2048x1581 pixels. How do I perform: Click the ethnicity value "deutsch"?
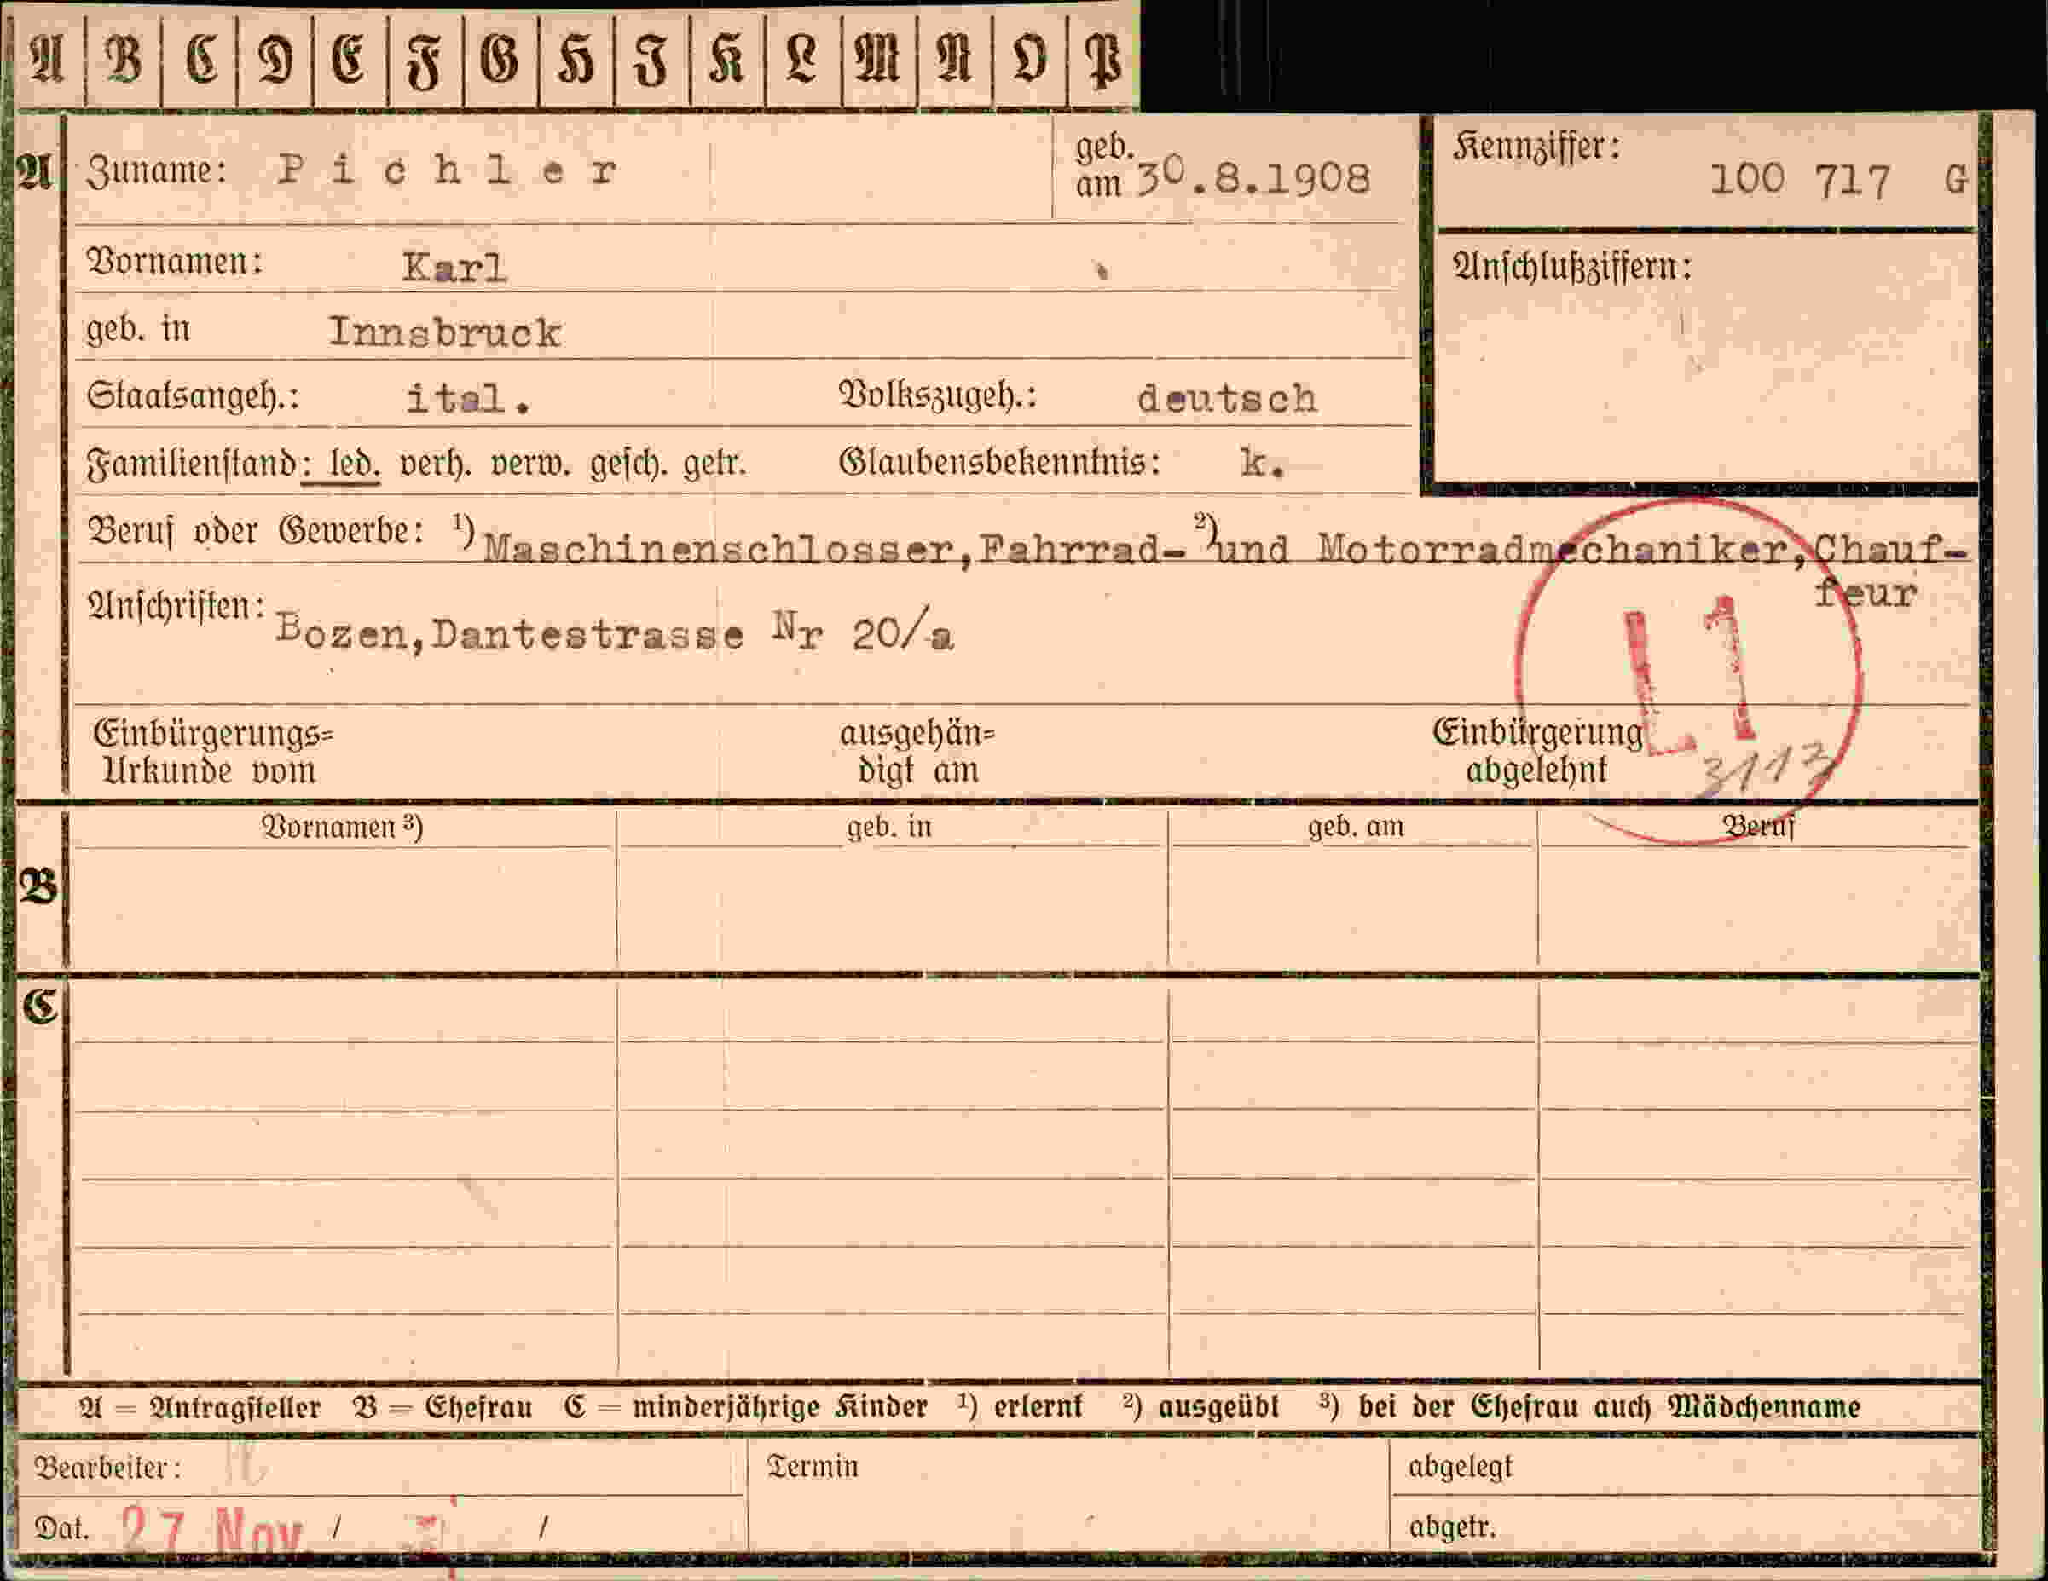tap(1228, 399)
